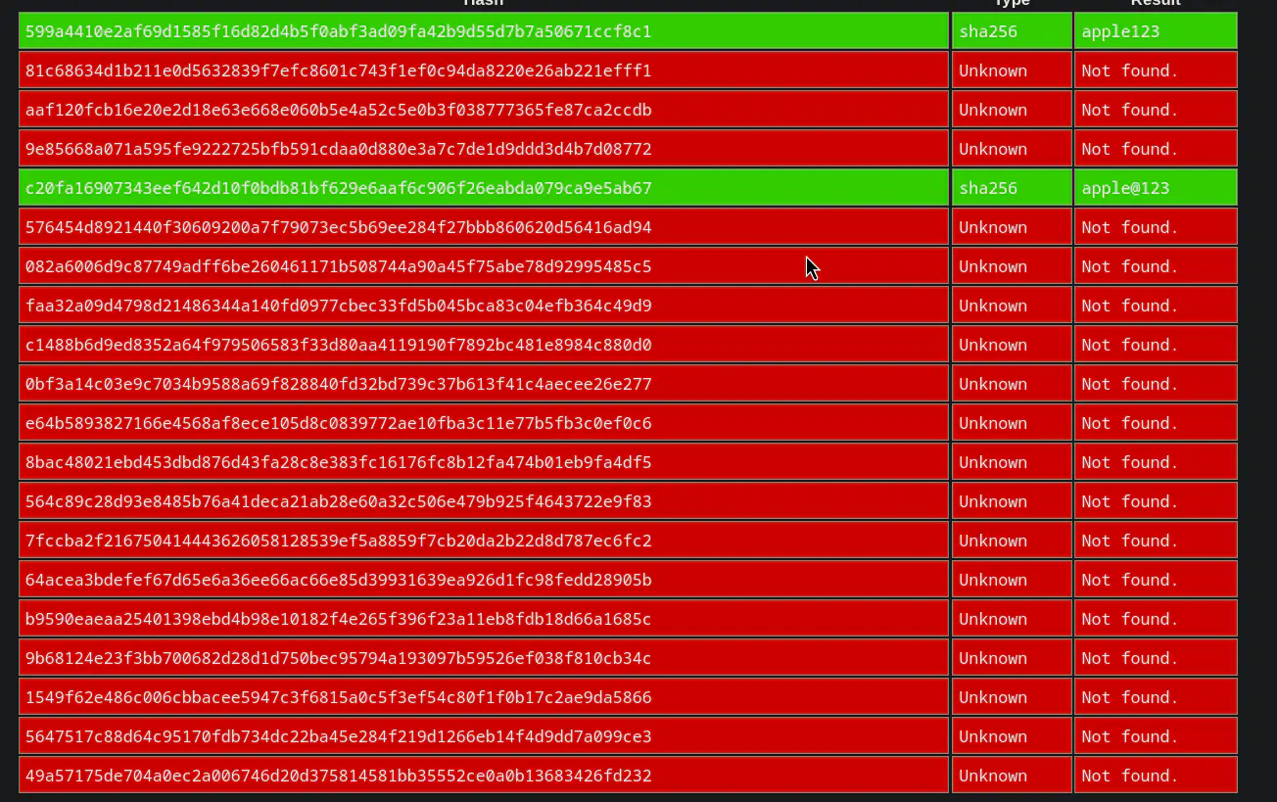
Task: Select the apple@123 result cell
Action: click(1156, 187)
